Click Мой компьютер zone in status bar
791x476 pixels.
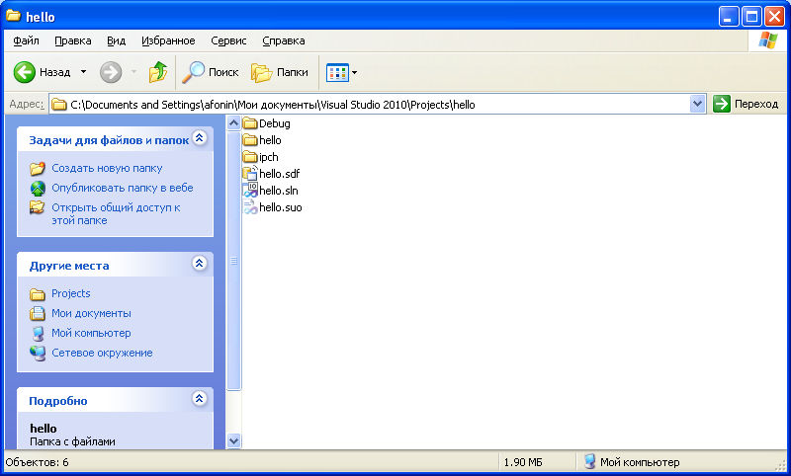pyautogui.click(x=632, y=462)
